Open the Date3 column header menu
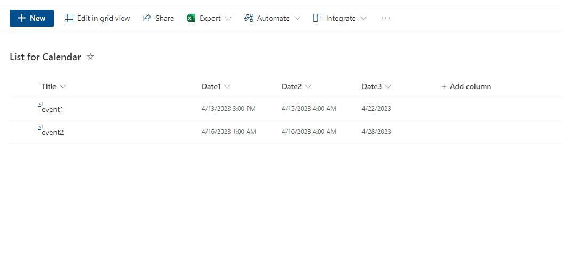Viewport: 562px width, 257px height. pyautogui.click(x=376, y=86)
